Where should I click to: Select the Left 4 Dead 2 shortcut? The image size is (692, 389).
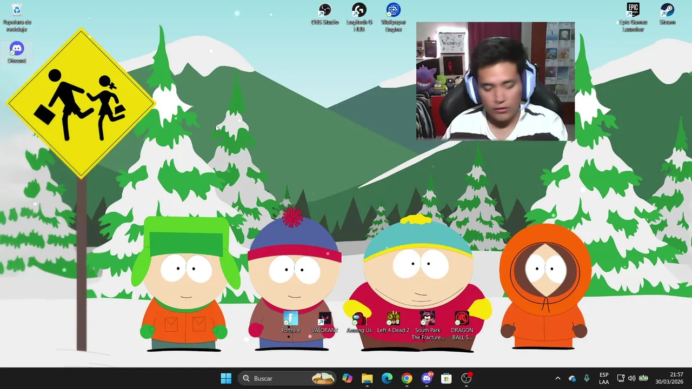(393, 323)
